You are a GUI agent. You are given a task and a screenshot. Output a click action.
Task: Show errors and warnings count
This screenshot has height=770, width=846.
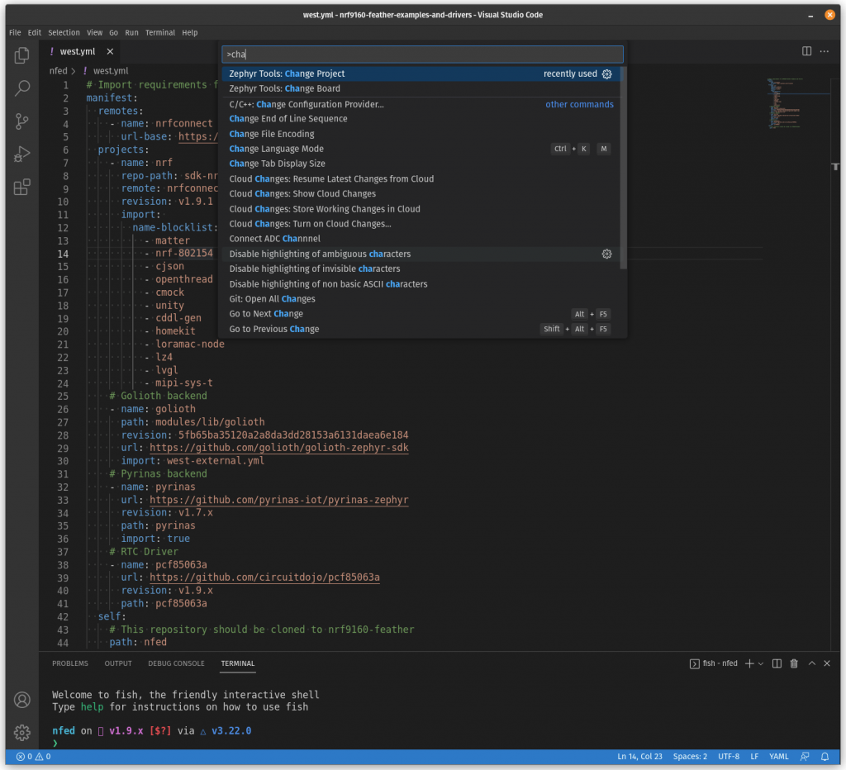tap(33, 757)
